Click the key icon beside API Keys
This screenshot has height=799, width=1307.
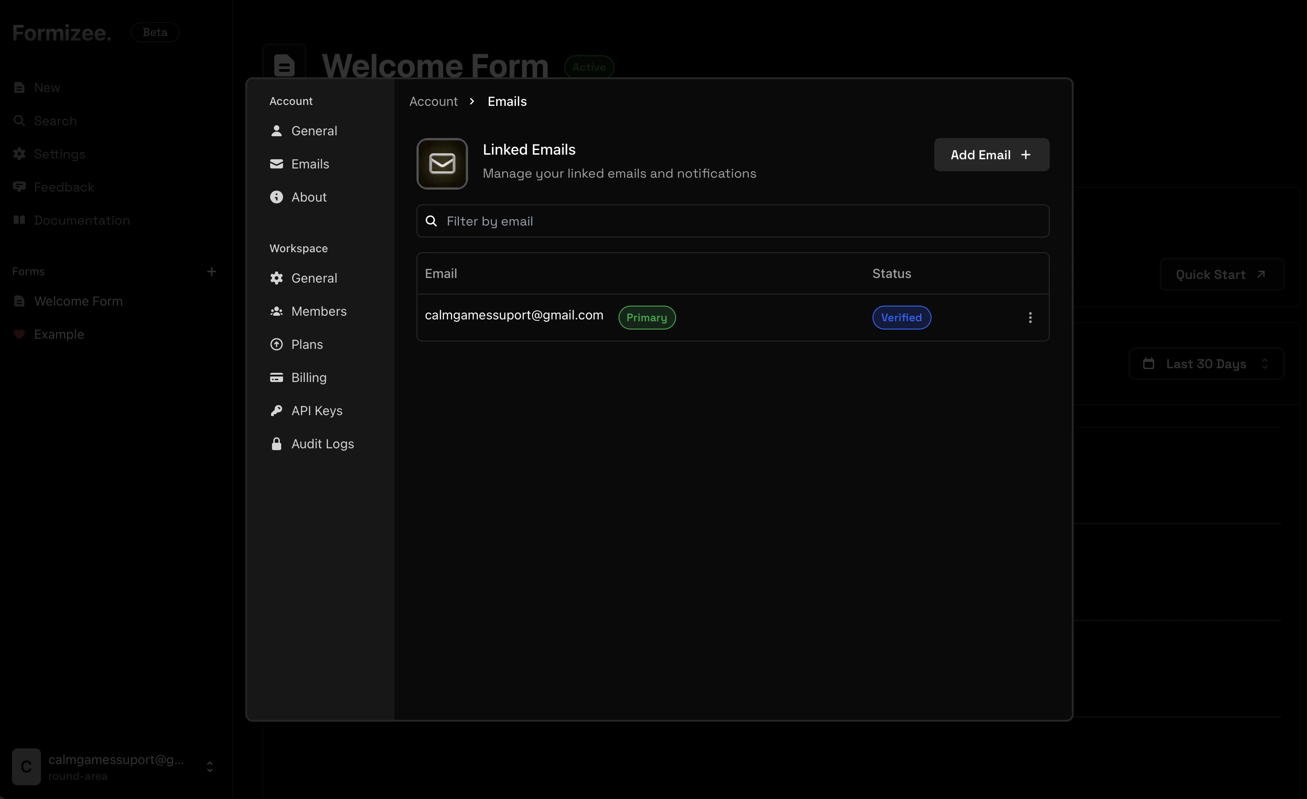(277, 411)
